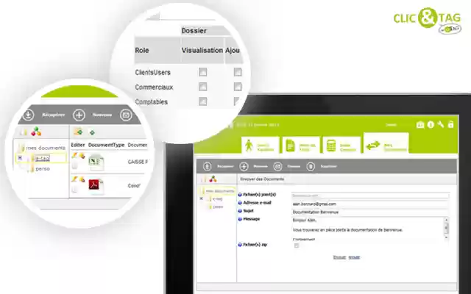The image size is (471, 294).
Task: Click the blue Annuler link below the form
Action: click(x=354, y=257)
